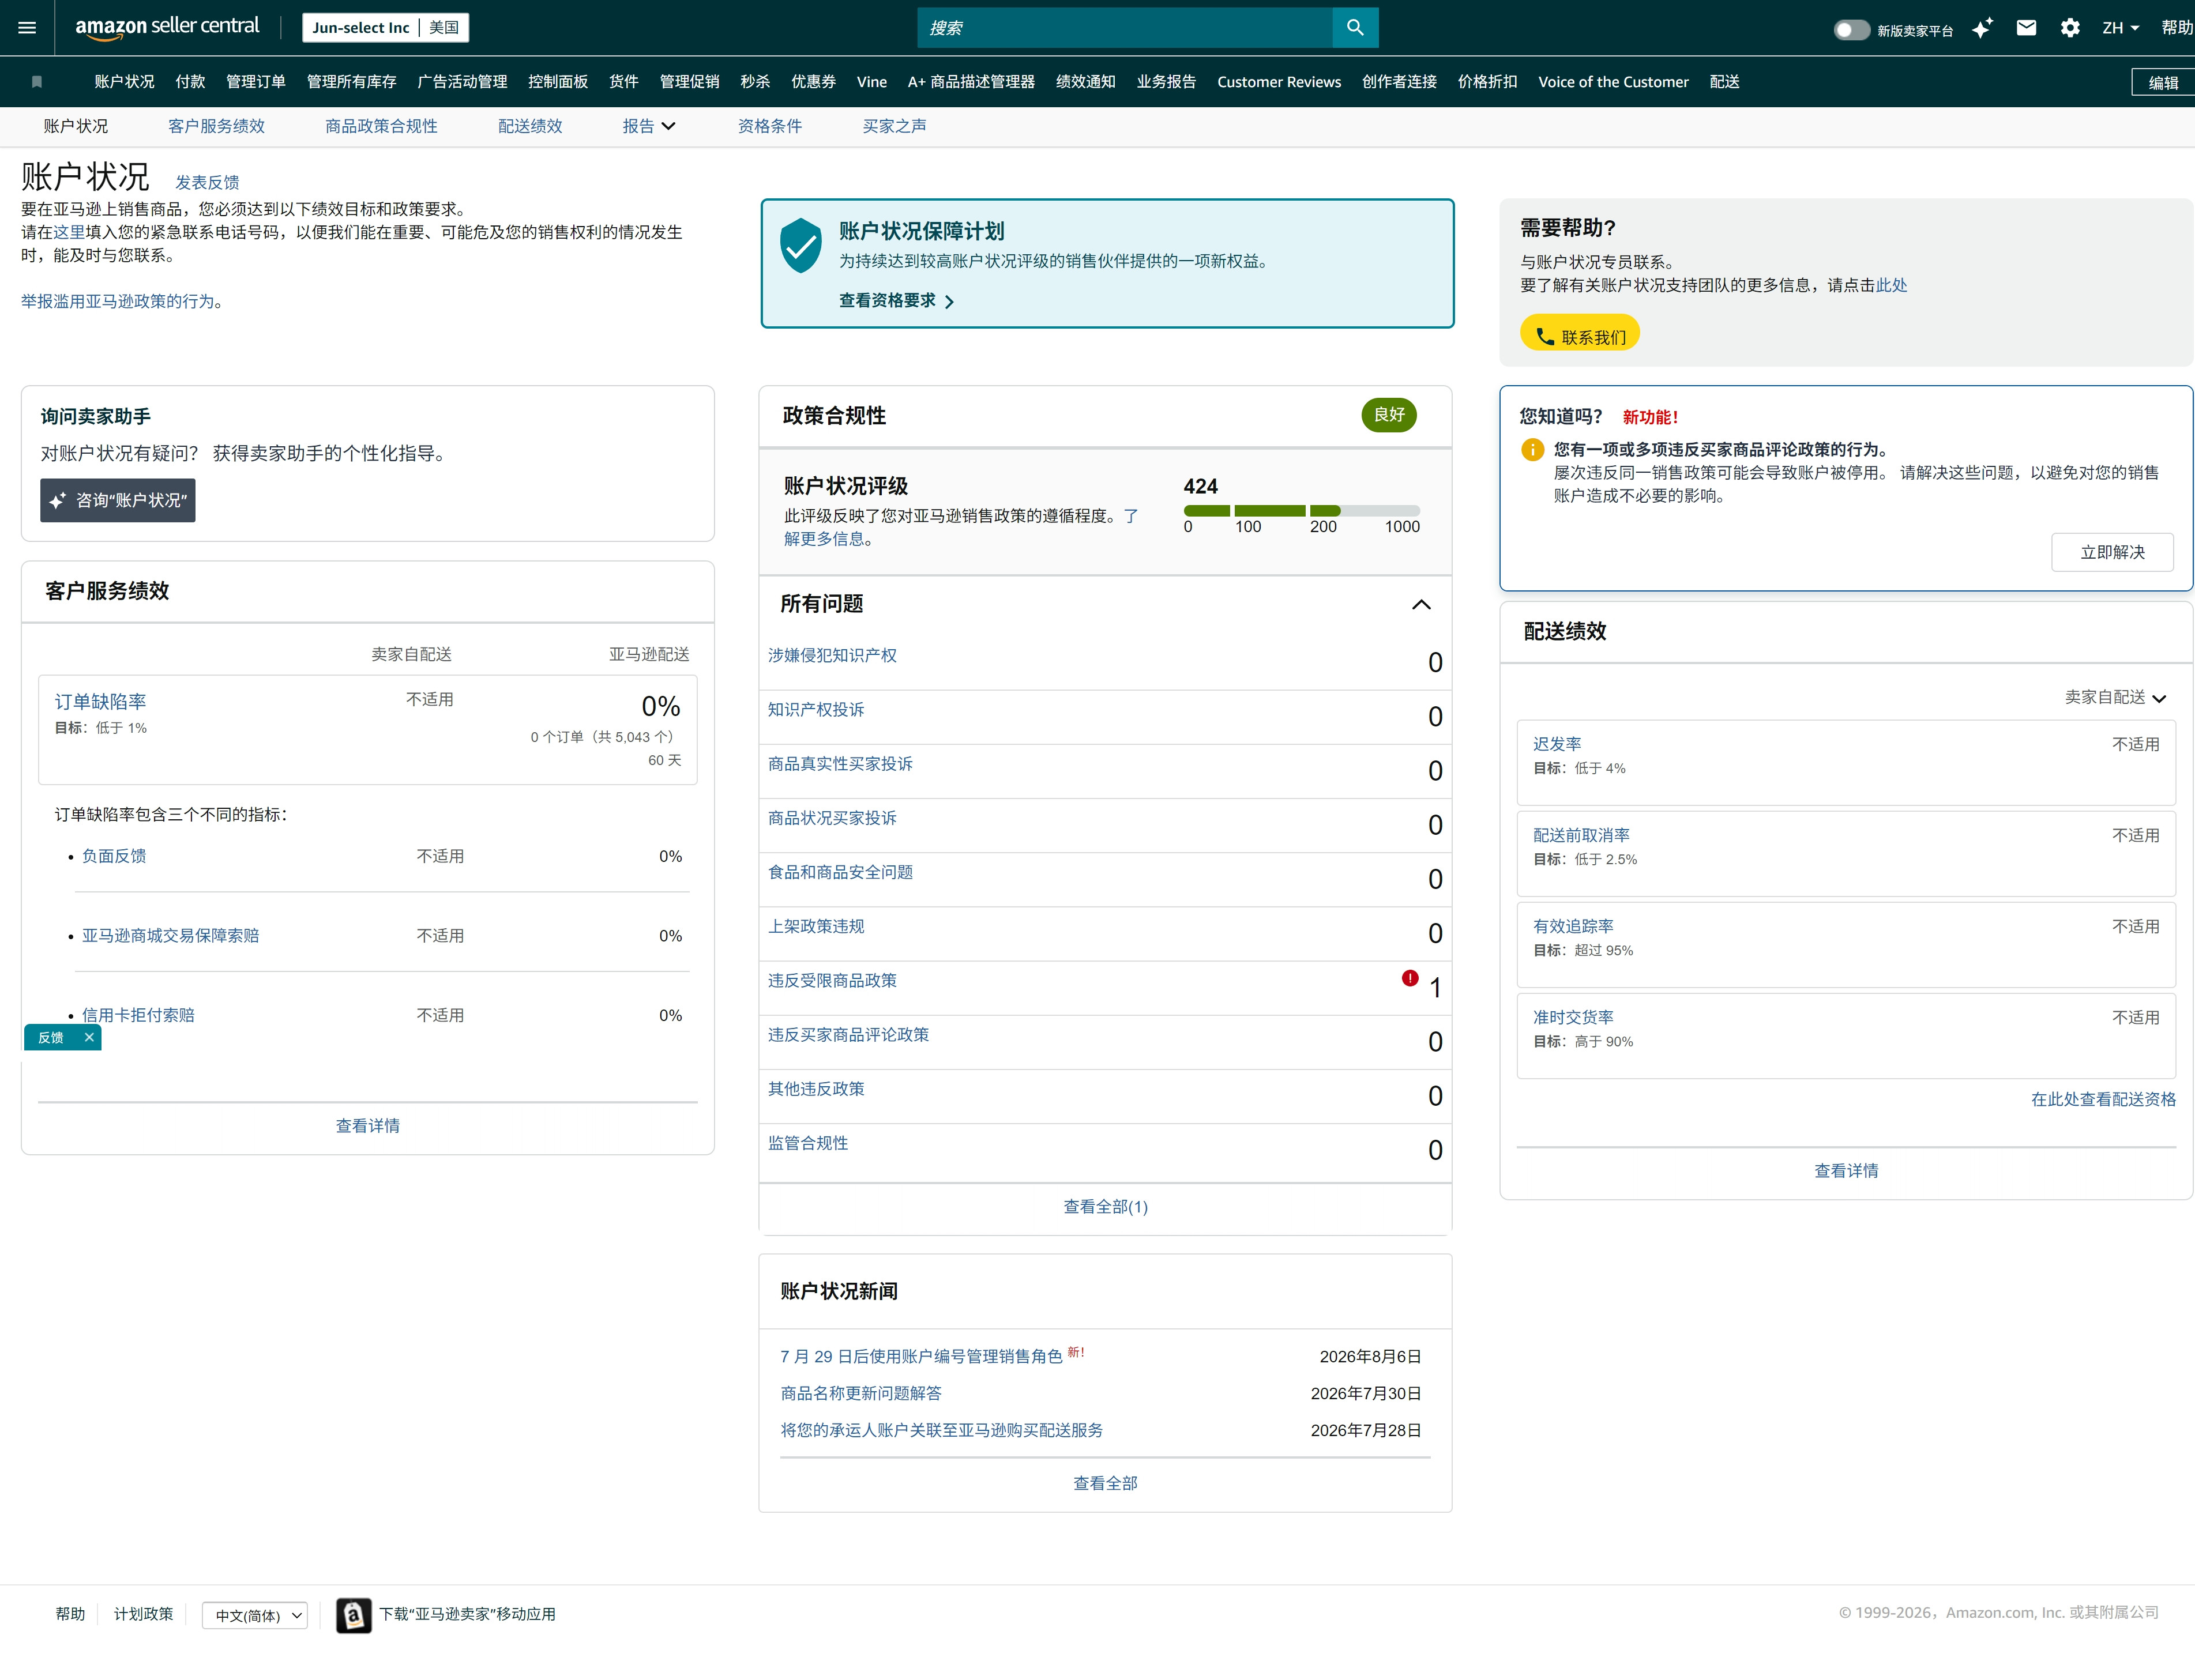This screenshot has width=2195, height=1680.
Task: Open 亚马逊商城交易保障索赔 link
Action: click(170, 936)
